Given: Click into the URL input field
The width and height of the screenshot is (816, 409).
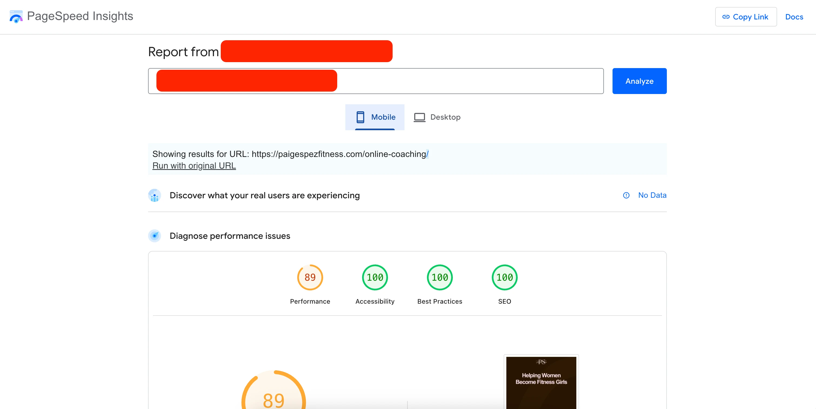Looking at the screenshot, I should pyautogui.click(x=469, y=81).
